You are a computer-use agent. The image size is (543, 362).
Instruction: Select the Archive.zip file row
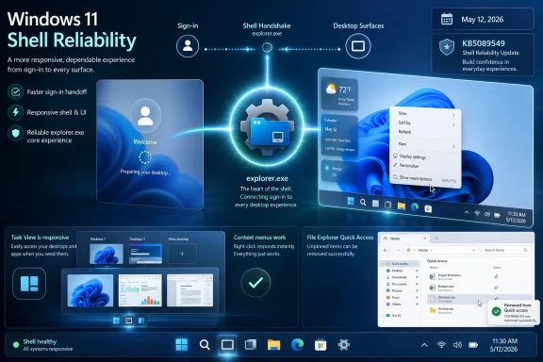click(x=457, y=310)
